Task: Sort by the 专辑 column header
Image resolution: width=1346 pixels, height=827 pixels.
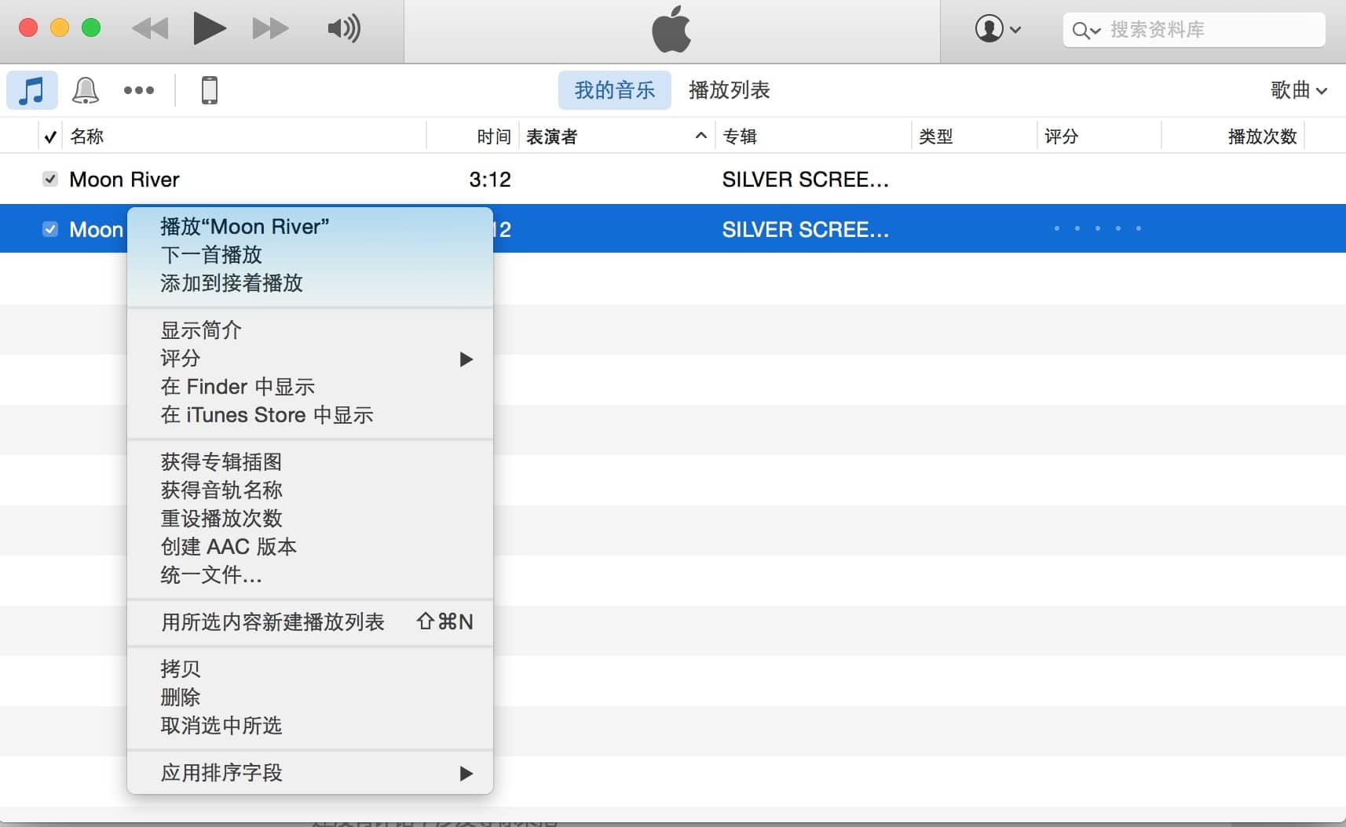Action: point(739,137)
